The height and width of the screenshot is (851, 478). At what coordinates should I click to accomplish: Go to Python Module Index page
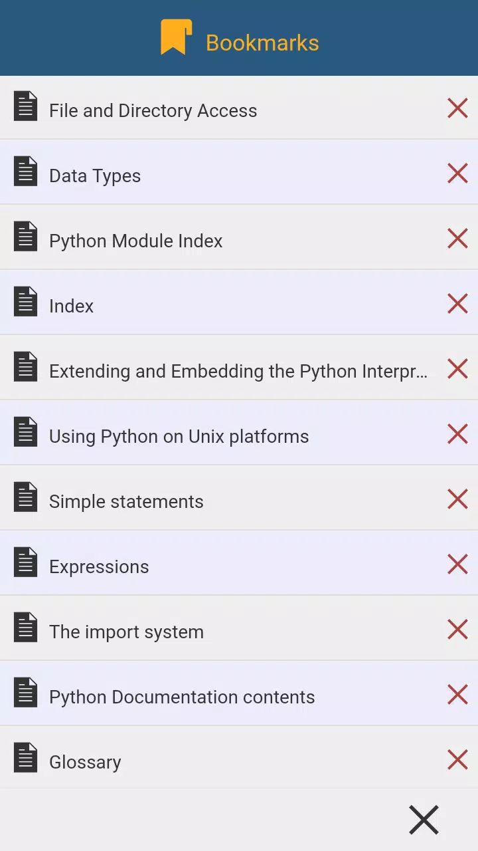(x=135, y=241)
